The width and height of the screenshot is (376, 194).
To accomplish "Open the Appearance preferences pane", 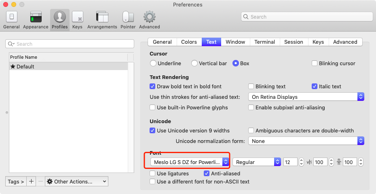I will [x=36, y=20].
